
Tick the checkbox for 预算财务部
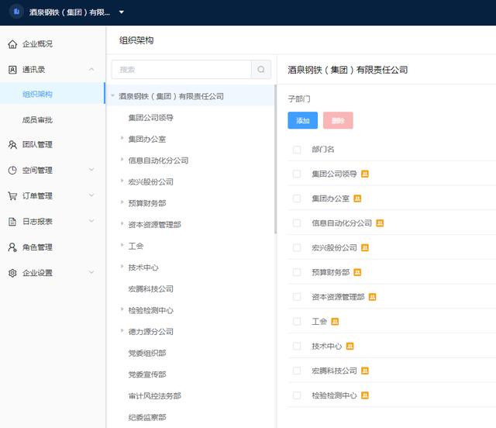tap(297, 272)
